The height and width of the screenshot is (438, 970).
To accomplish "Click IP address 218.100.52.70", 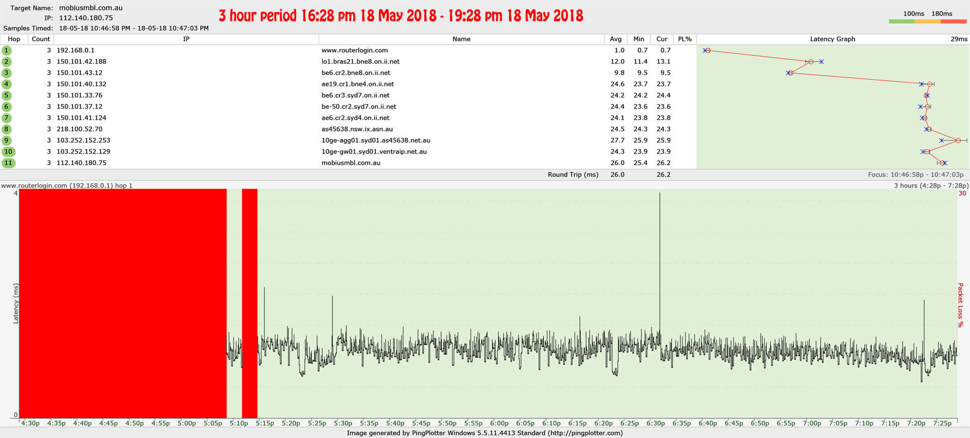I will [x=80, y=129].
